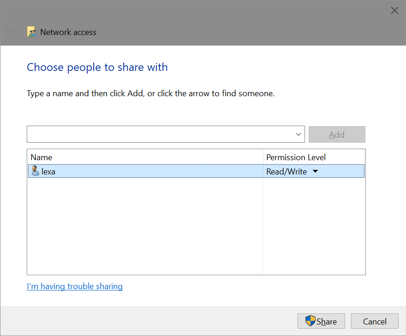This screenshot has width=406, height=336.
Task: Click the Type a name instruction text
Action: (x=150, y=93)
